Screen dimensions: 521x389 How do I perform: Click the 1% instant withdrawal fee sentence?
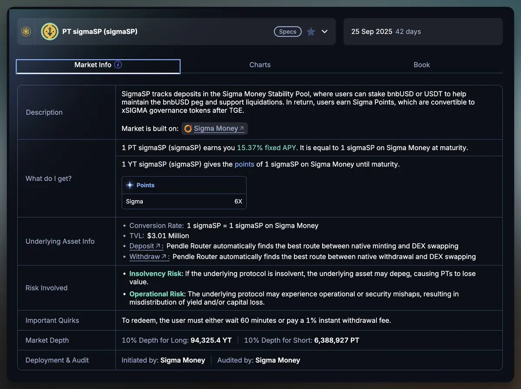point(256,320)
